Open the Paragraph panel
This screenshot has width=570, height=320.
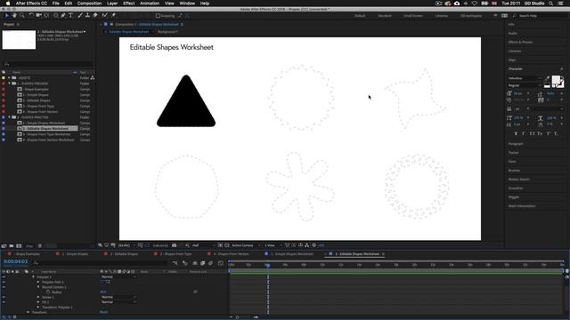pos(516,144)
